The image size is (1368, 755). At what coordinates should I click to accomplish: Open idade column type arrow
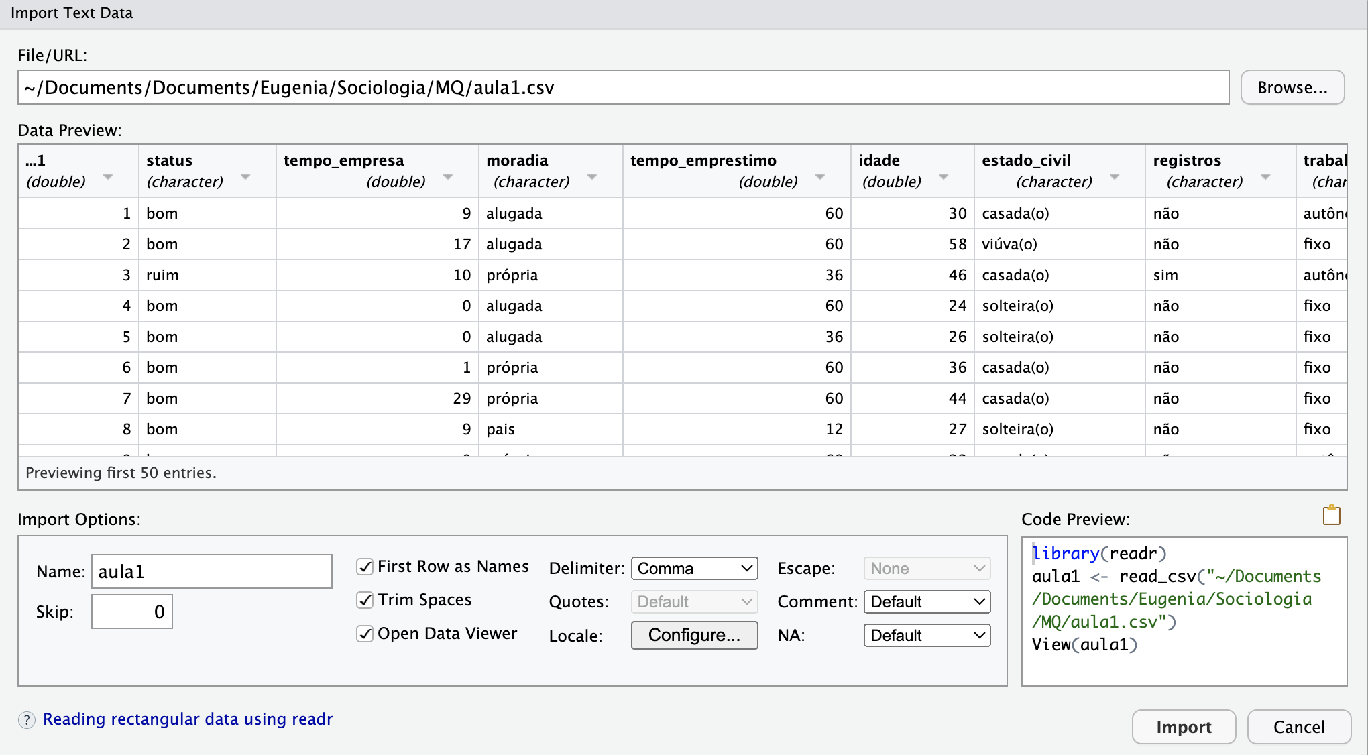[944, 177]
